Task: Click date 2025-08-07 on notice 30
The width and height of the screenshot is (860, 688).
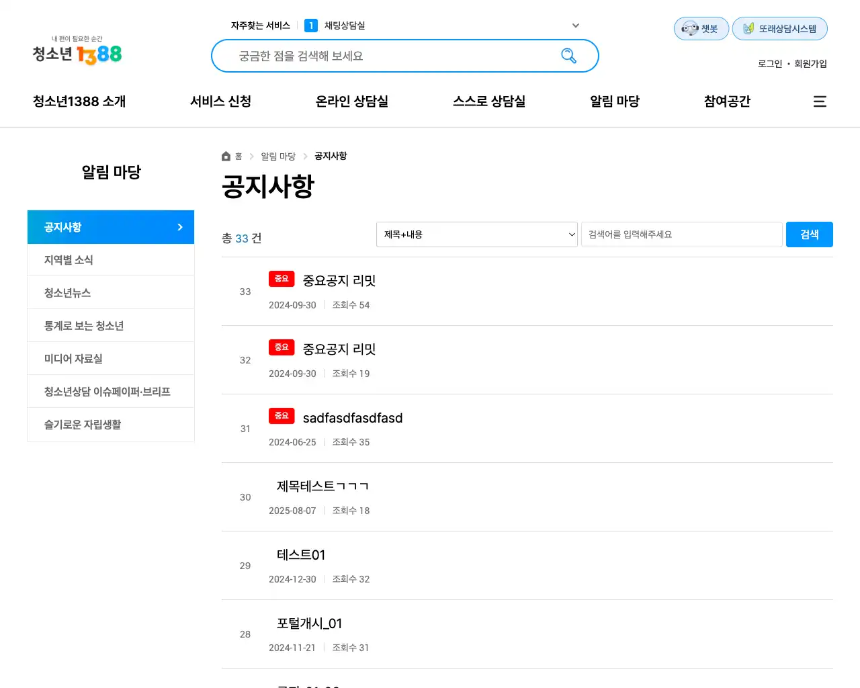Action: (292, 511)
